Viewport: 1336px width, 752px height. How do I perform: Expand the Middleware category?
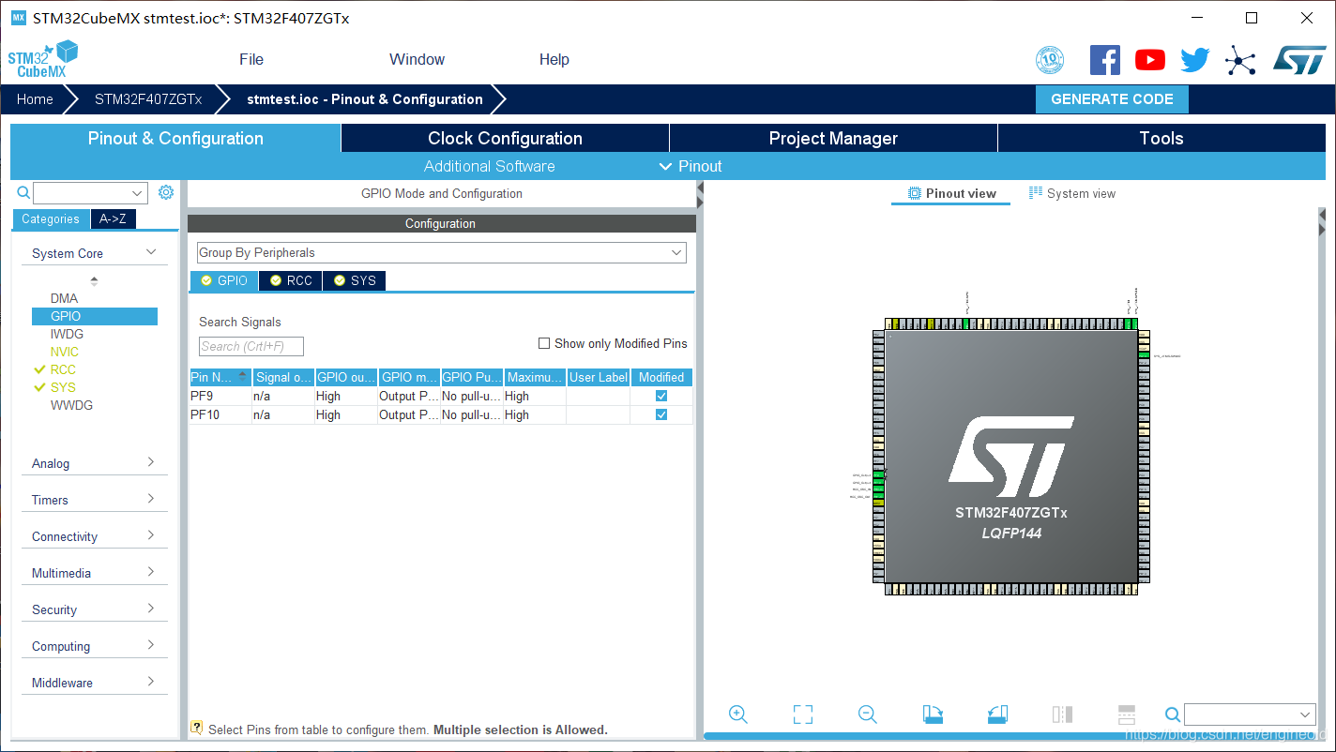coord(151,682)
